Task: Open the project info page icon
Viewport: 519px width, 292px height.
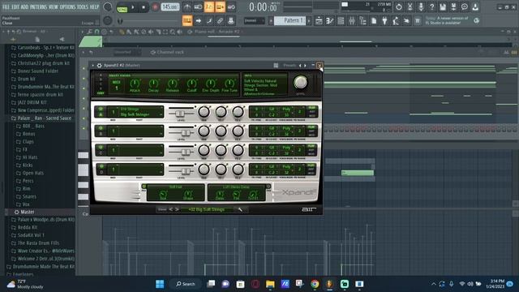Action: tap(374, 21)
